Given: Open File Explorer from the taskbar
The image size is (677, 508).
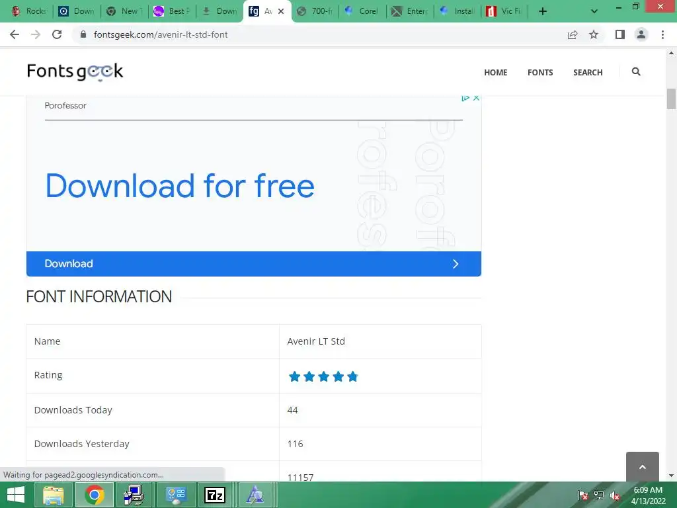Looking at the screenshot, I should tap(53, 495).
